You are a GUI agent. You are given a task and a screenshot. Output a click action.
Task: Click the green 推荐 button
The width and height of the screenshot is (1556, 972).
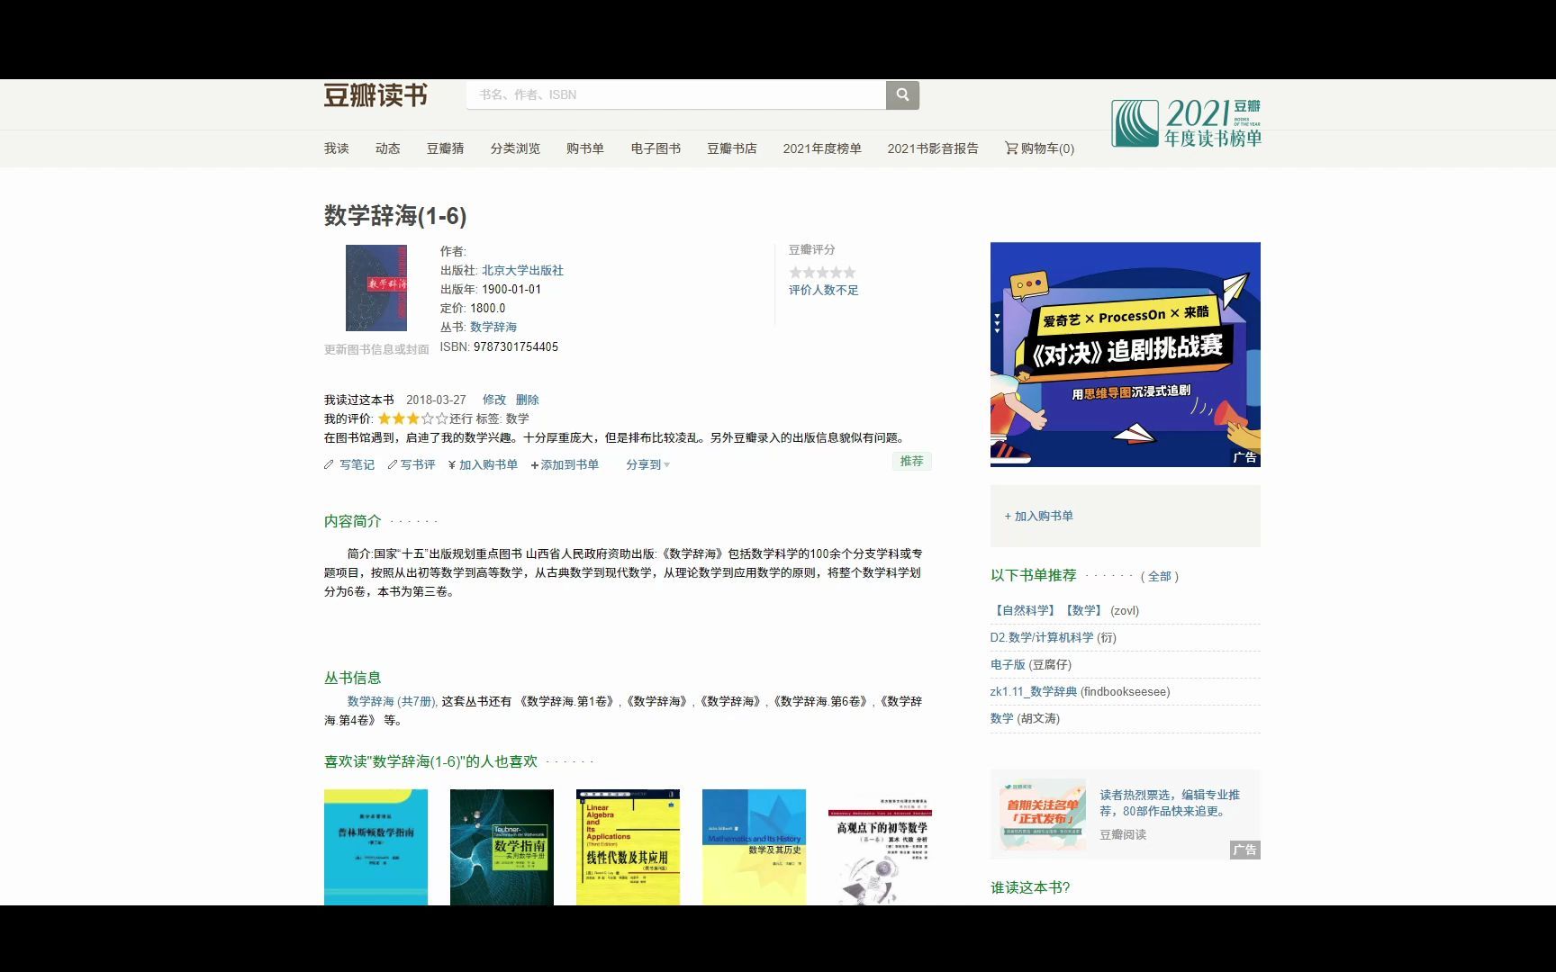[912, 461]
